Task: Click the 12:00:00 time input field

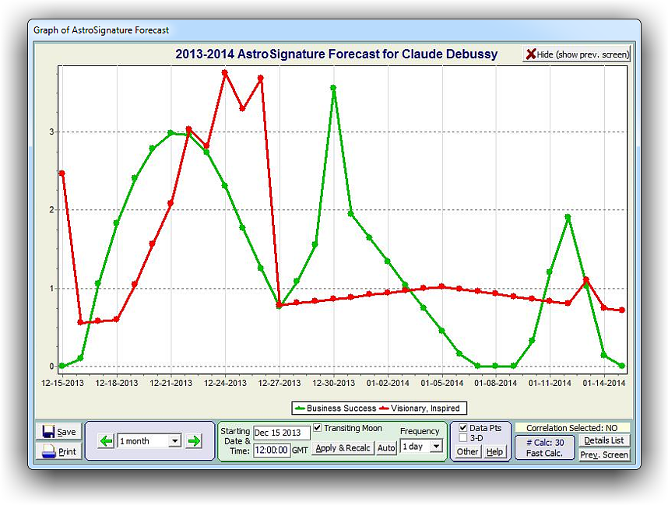Action: click(272, 450)
